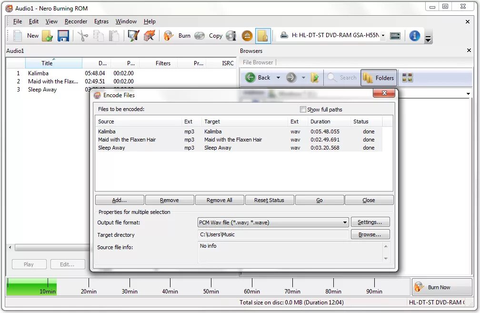Select the Save compilation floppy disk icon
This screenshot has height=313, width=480.
pyautogui.click(x=63, y=36)
